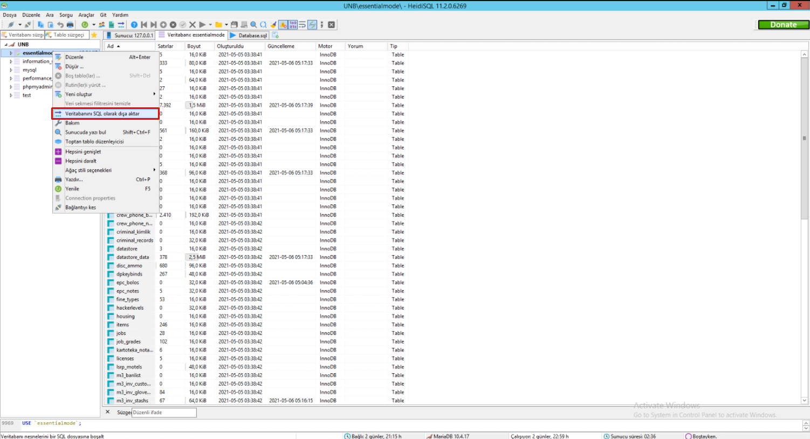Image resolution: width=810 pixels, height=439 pixels.
Task: Expand the mysql database tree node
Action: [x=11, y=70]
